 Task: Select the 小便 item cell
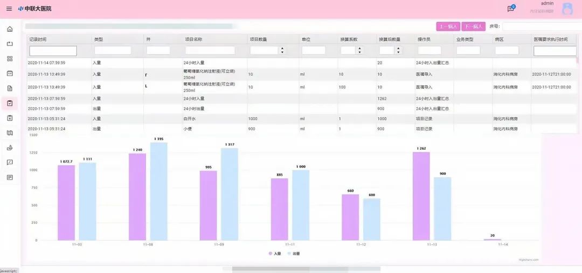point(215,129)
